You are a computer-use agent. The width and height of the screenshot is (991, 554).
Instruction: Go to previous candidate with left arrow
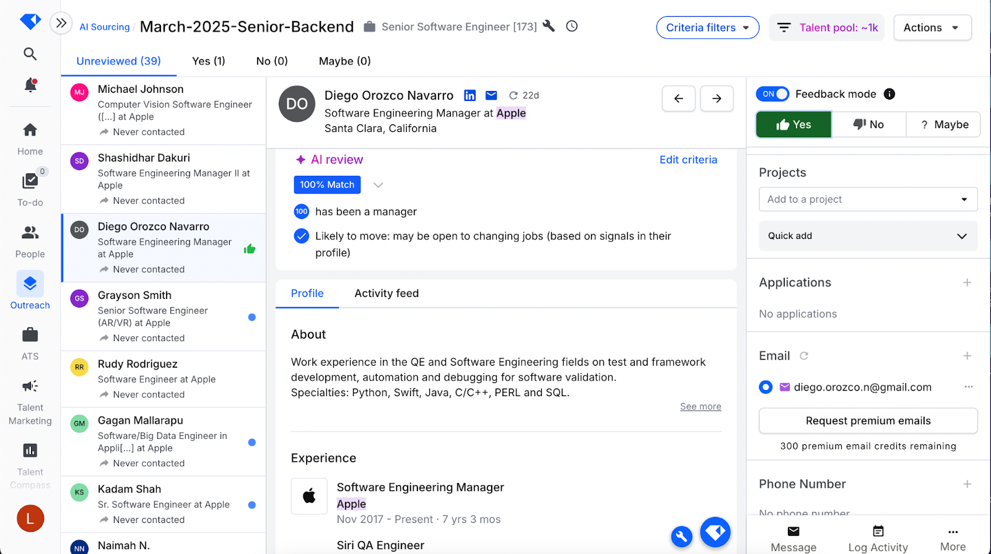click(x=679, y=98)
